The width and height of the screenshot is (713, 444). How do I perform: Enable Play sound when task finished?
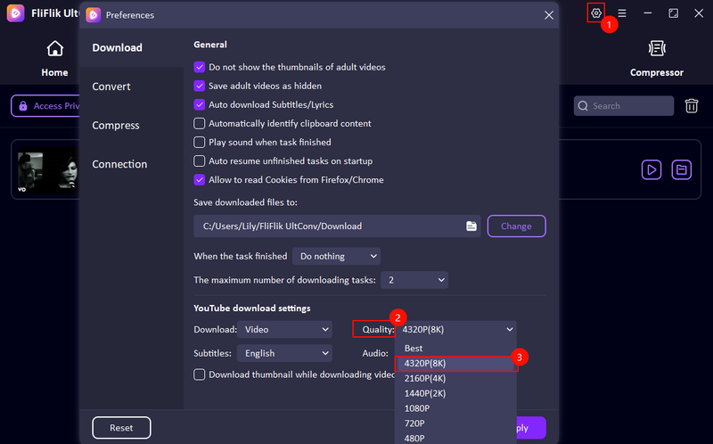click(199, 143)
